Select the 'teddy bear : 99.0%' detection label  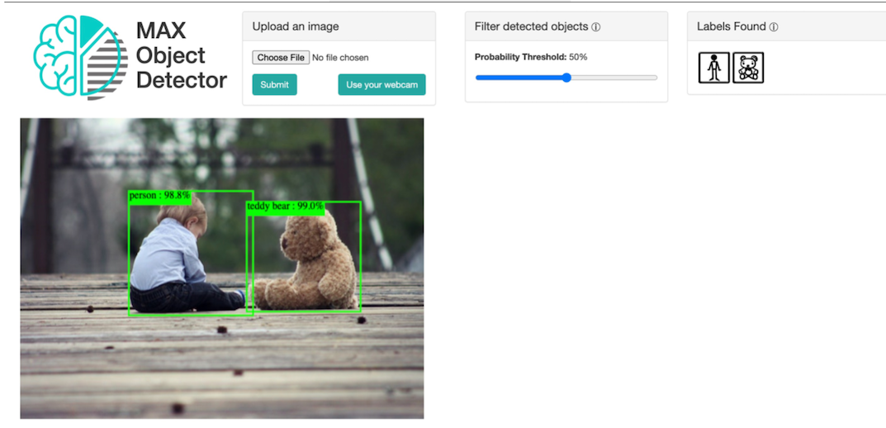click(x=285, y=207)
